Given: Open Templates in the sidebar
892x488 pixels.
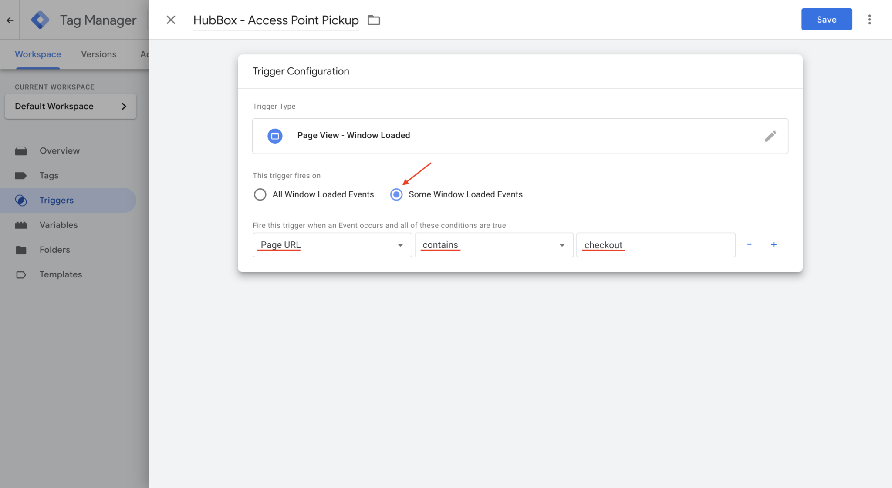Looking at the screenshot, I should (68, 275).
